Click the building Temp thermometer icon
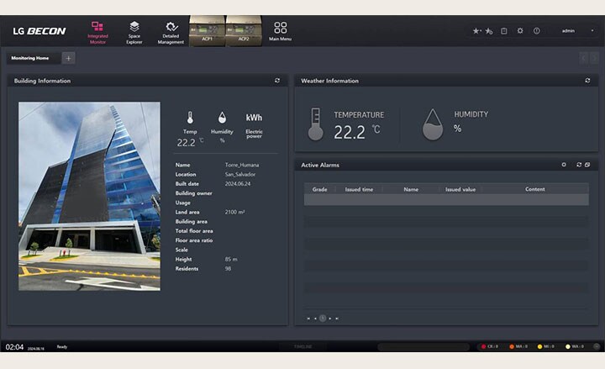Screen dimensions: 605x369 coord(190,118)
